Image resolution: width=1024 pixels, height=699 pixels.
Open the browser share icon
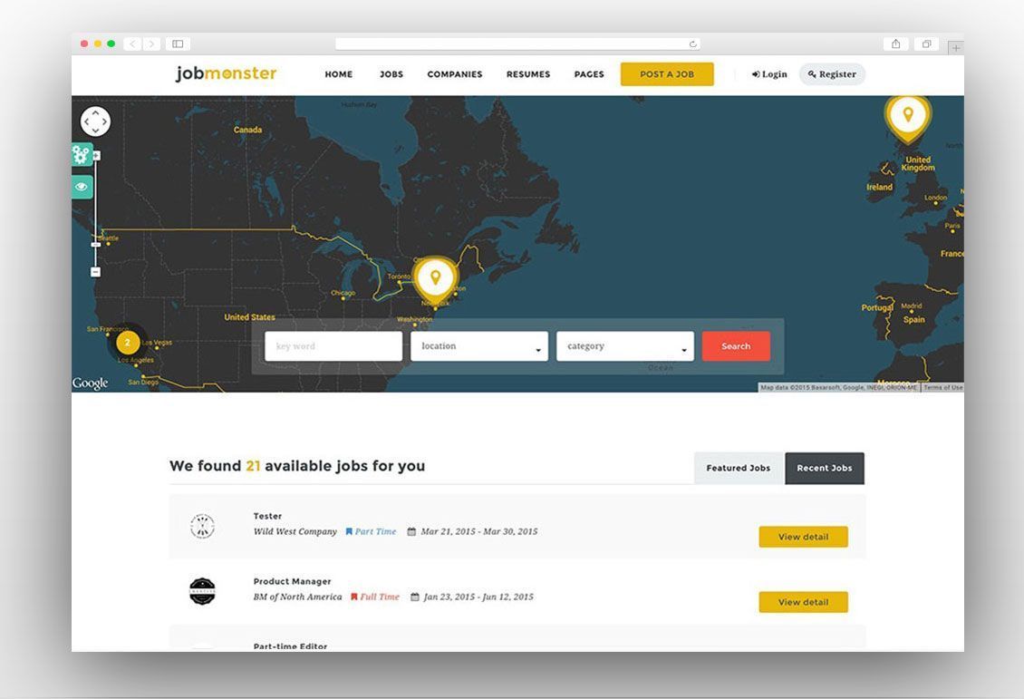896,44
